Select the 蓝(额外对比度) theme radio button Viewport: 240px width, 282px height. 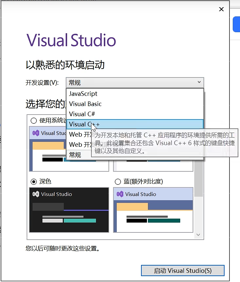tap(118, 182)
